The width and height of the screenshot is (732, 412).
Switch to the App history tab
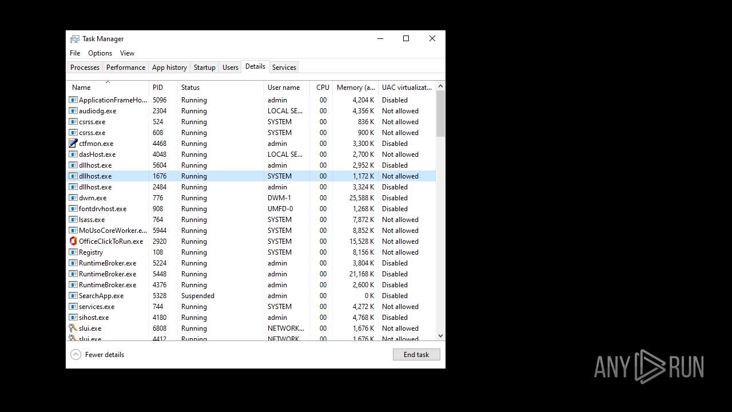tap(169, 68)
